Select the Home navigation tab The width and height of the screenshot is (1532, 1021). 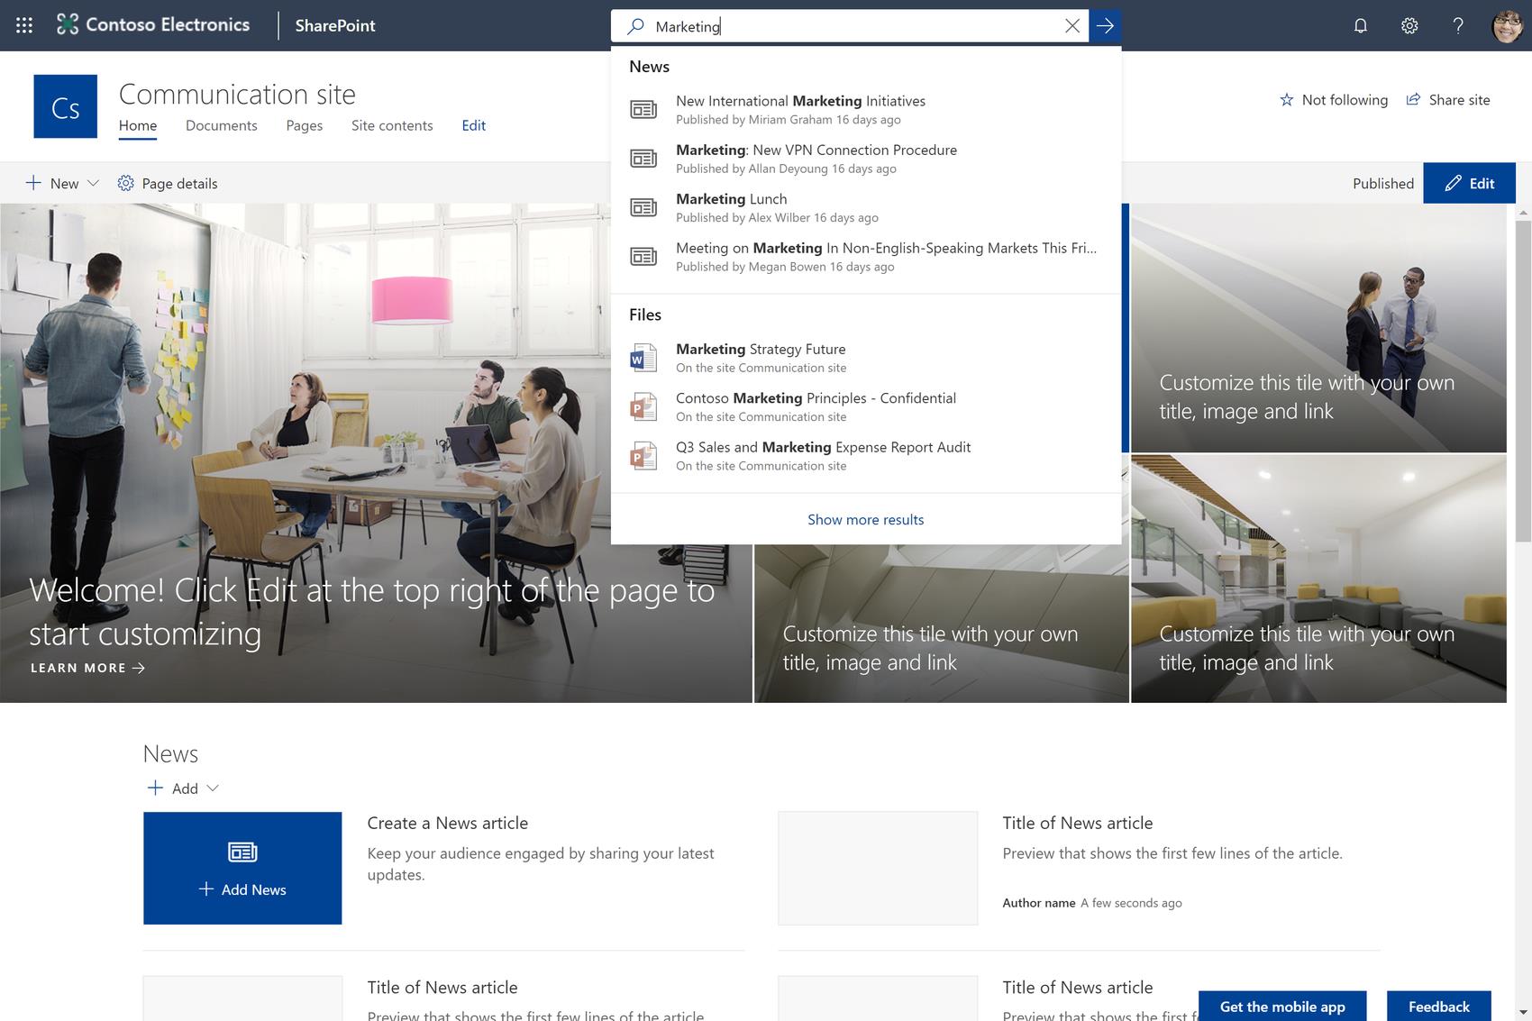[x=138, y=125]
